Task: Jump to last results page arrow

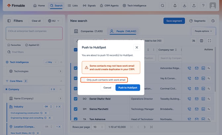Action: [151, 127]
